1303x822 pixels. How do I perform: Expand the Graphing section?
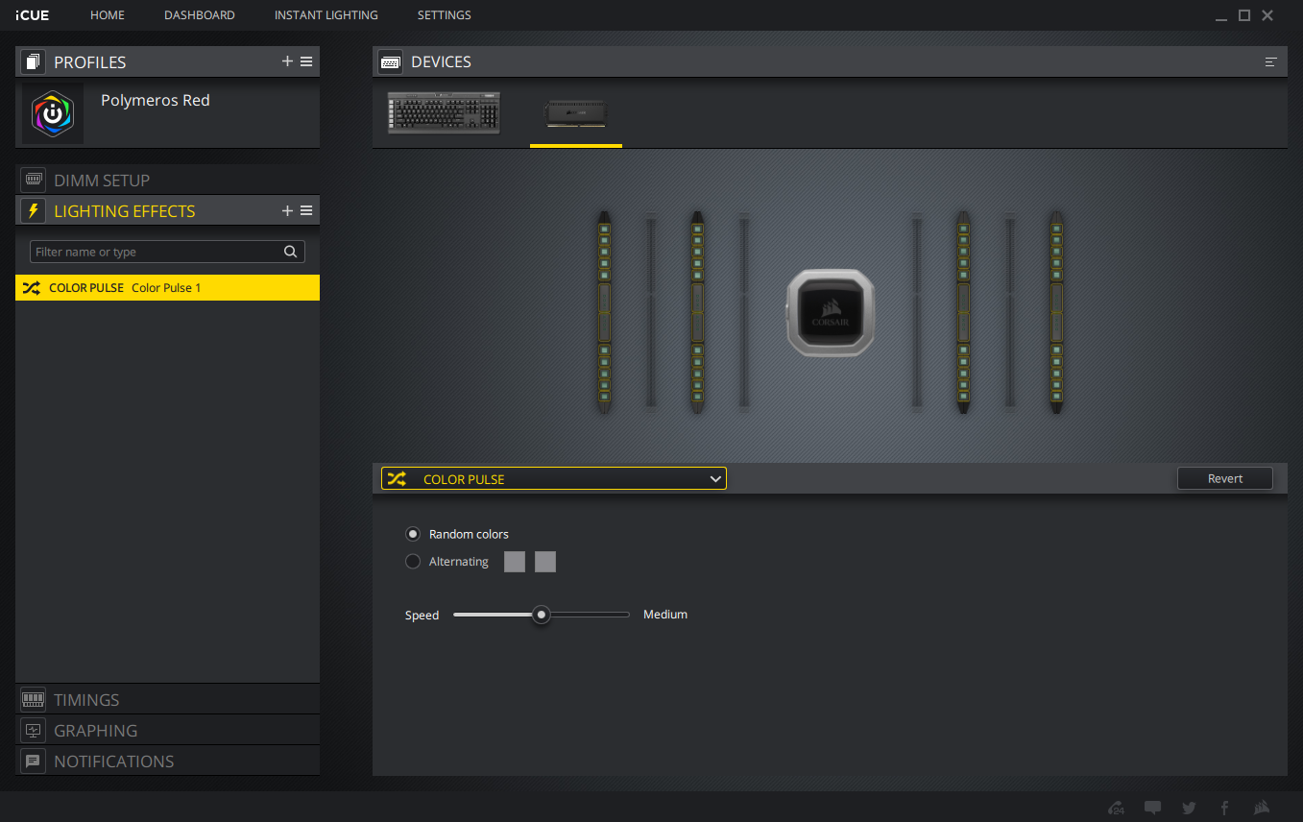pos(95,730)
